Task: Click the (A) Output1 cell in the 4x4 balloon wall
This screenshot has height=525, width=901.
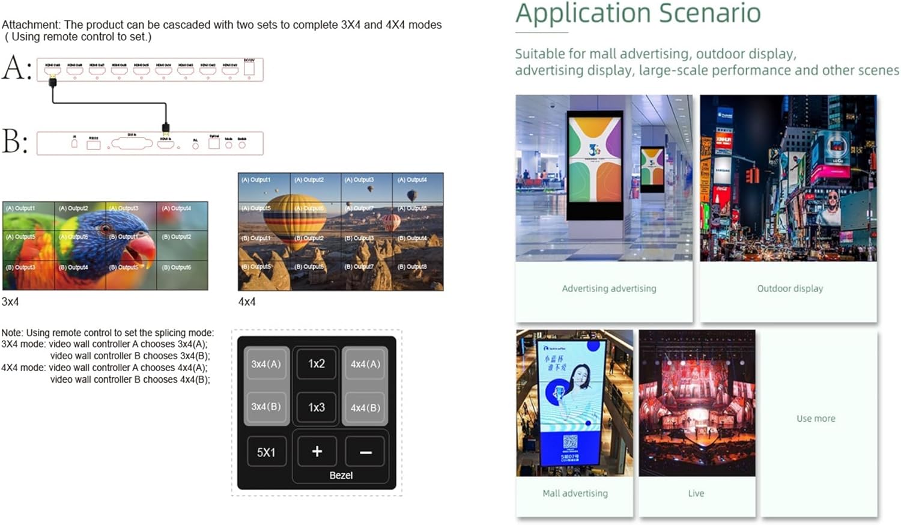Action: coord(264,187)
